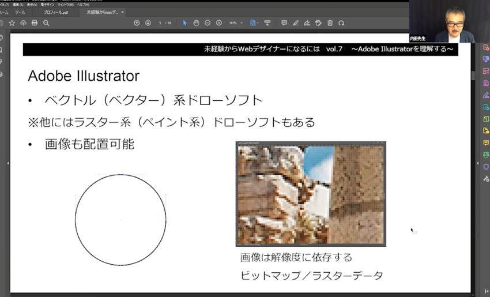Activate the Selection arrow tool

[x=184, y=23]
